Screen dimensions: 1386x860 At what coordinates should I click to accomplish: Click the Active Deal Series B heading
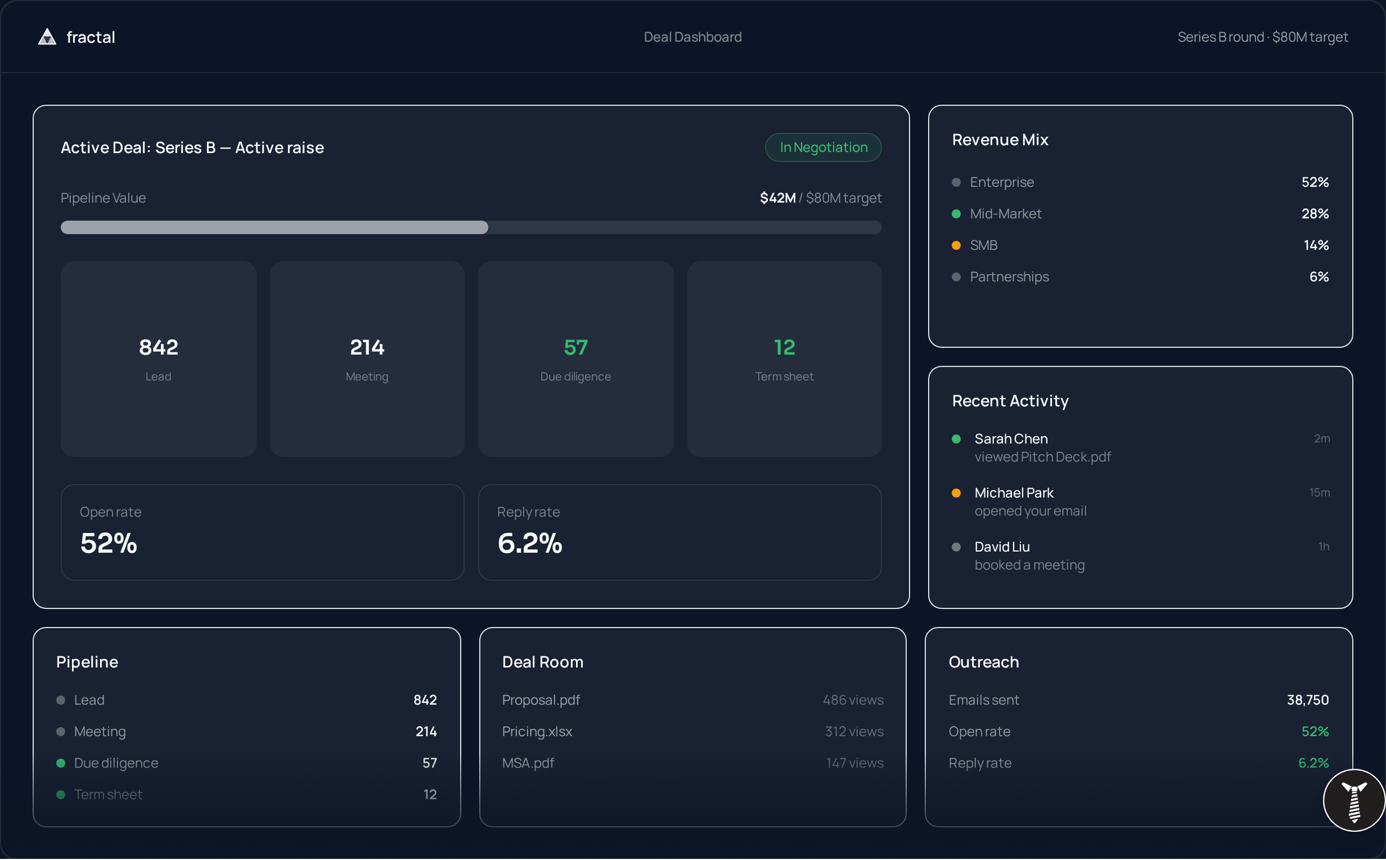pyautogui.click(x=192, y=148)
